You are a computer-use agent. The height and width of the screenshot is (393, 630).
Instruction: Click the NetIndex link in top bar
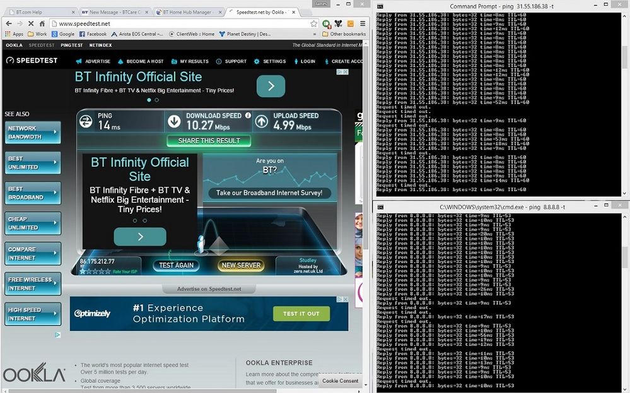100,45
